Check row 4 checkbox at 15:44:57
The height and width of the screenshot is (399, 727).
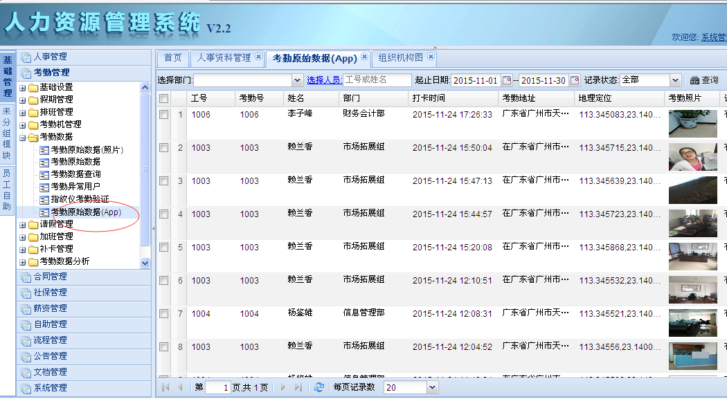pyautogui.click(x=163, y=214)
